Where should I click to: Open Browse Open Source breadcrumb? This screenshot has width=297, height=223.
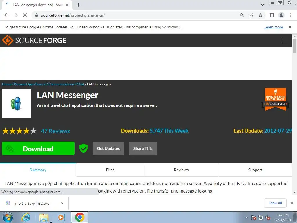30,84
